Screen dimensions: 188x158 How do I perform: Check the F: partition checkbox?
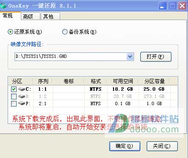click(14, 103)
